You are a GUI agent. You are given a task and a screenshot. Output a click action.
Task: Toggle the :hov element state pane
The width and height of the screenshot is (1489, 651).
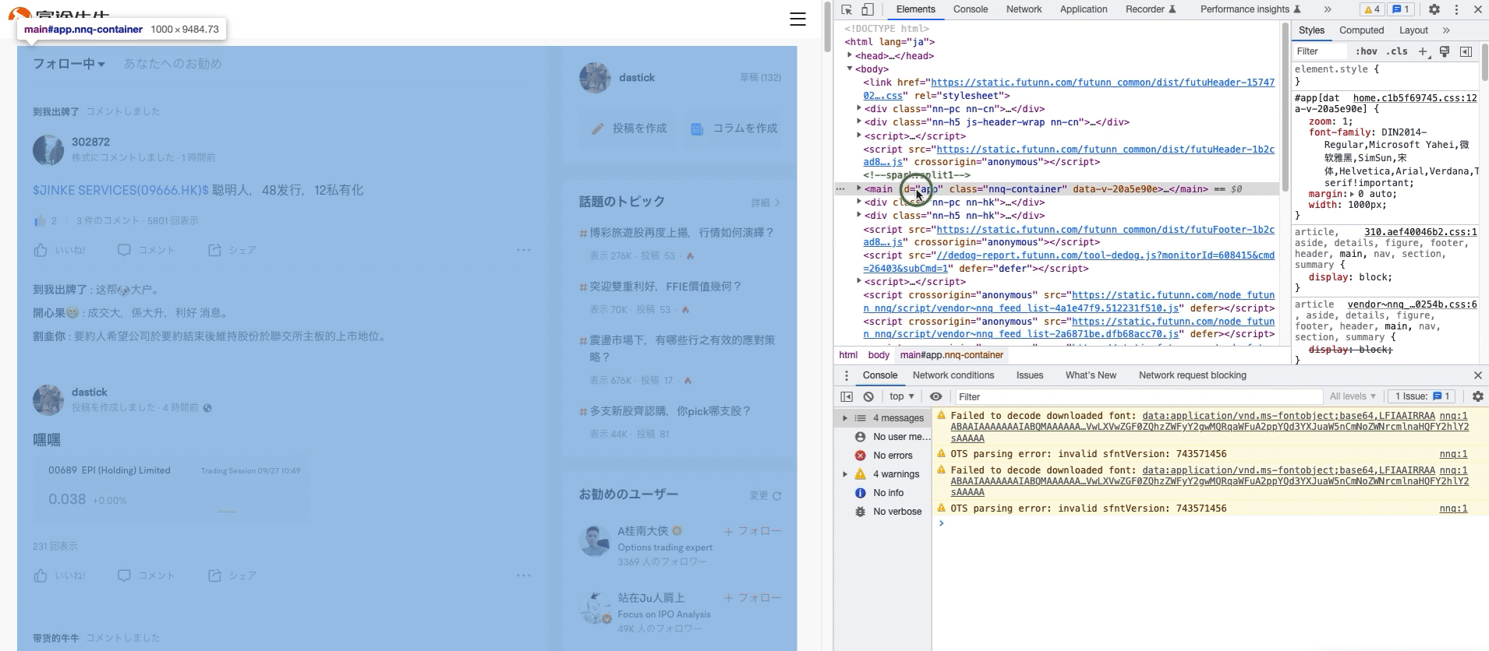pyautogui.click(x=1366, y=51)
